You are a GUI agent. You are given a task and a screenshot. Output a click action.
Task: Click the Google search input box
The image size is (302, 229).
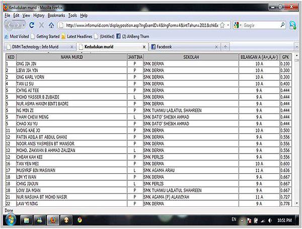click(261, 25)
